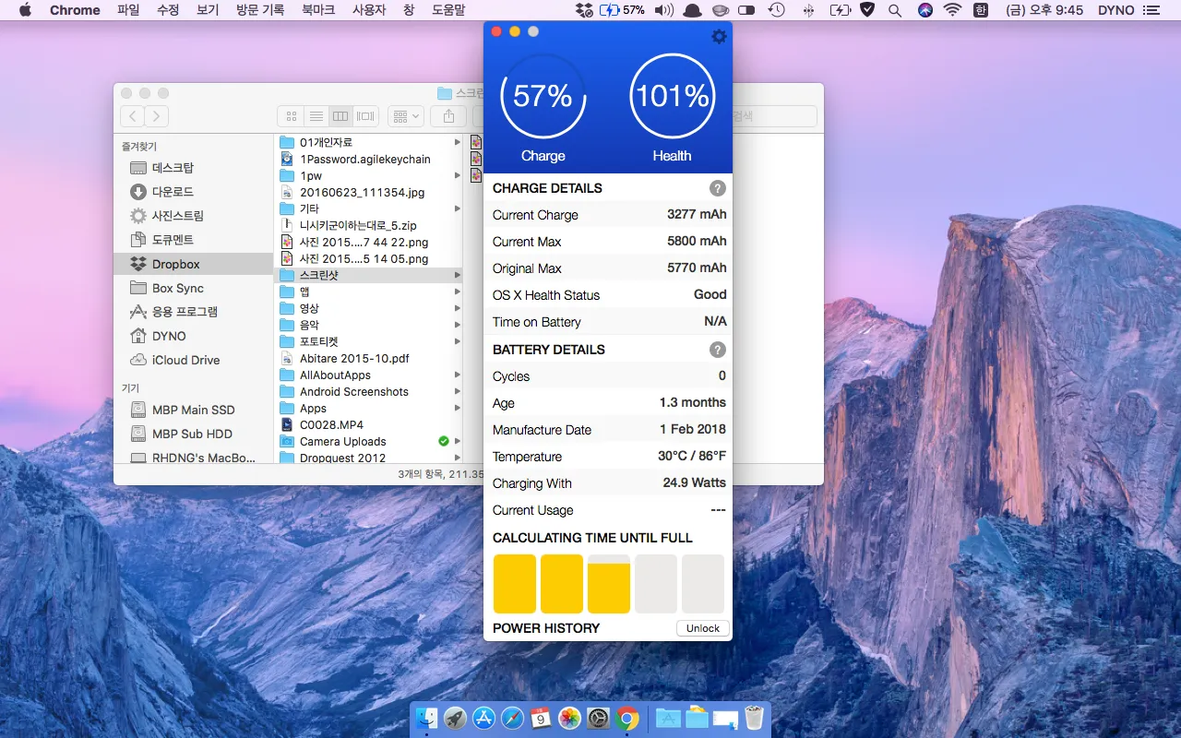Open Photos from the dock
The height and width of the screenshot is (738, 1181).
tap(569, 719)
